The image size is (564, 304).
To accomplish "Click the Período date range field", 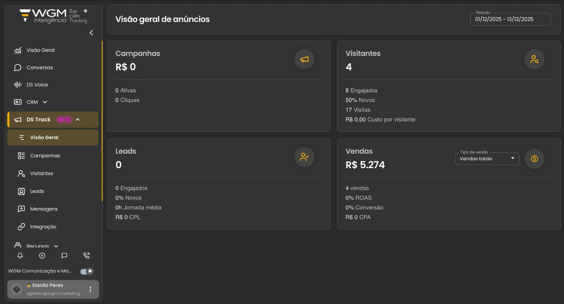I will click(510, 19).
